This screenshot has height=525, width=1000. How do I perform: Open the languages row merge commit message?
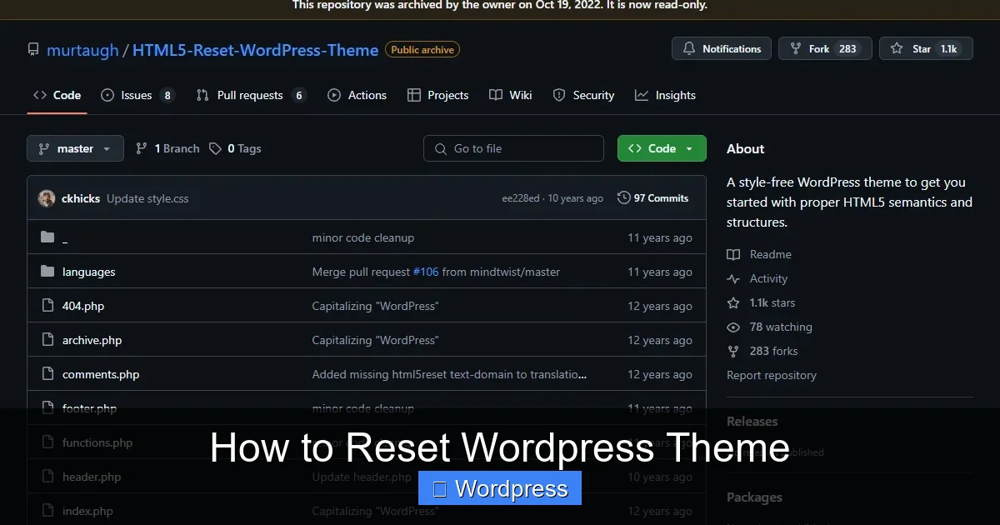tap(436, 272)
